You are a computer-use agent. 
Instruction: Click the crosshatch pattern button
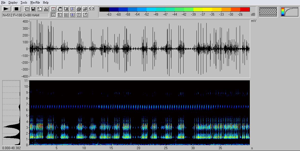click(x=268, y=12)
